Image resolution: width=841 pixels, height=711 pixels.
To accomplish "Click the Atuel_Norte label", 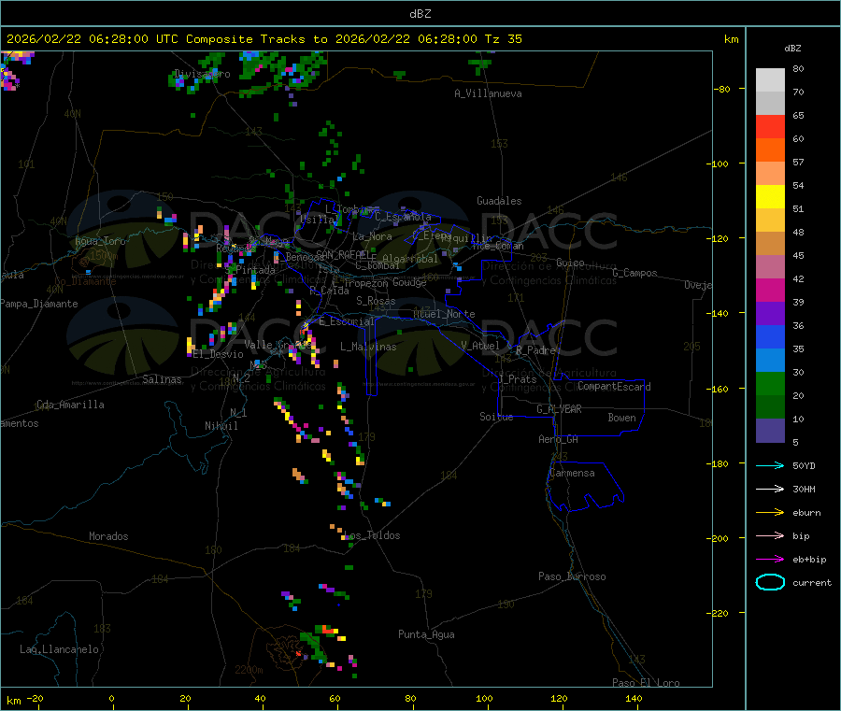I will 444,314.
